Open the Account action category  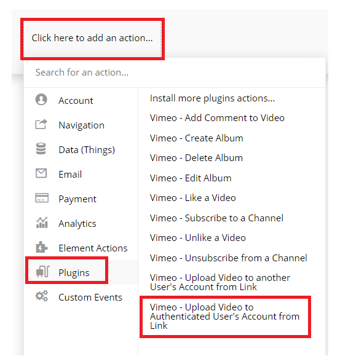81,101
